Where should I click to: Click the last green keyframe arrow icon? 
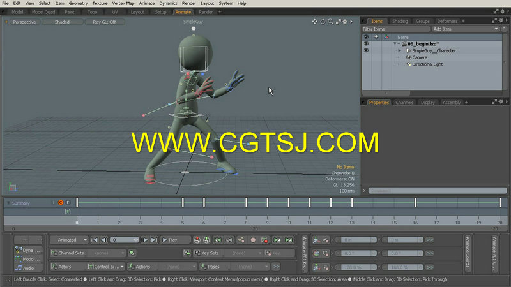289,240
